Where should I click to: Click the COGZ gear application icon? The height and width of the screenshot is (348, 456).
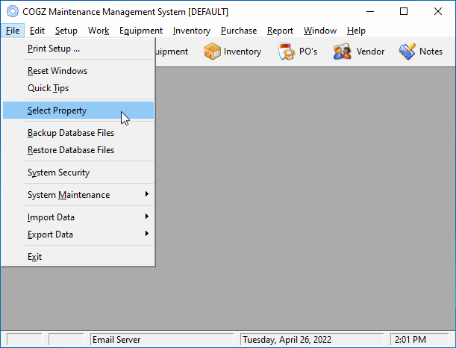tap(13, 12)
